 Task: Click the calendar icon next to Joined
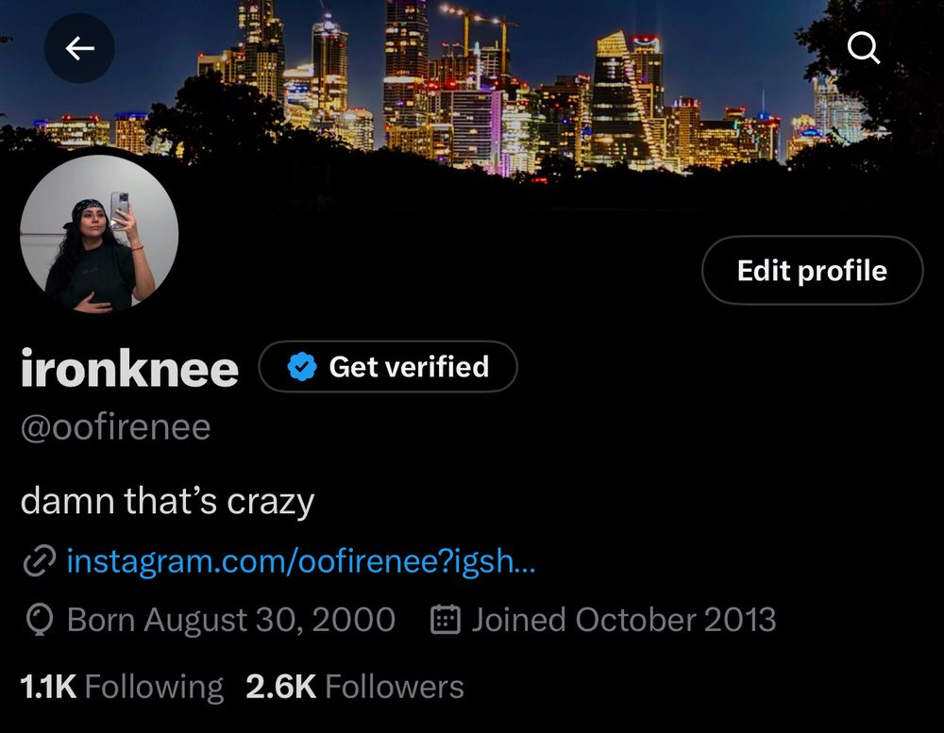point(446,620)
